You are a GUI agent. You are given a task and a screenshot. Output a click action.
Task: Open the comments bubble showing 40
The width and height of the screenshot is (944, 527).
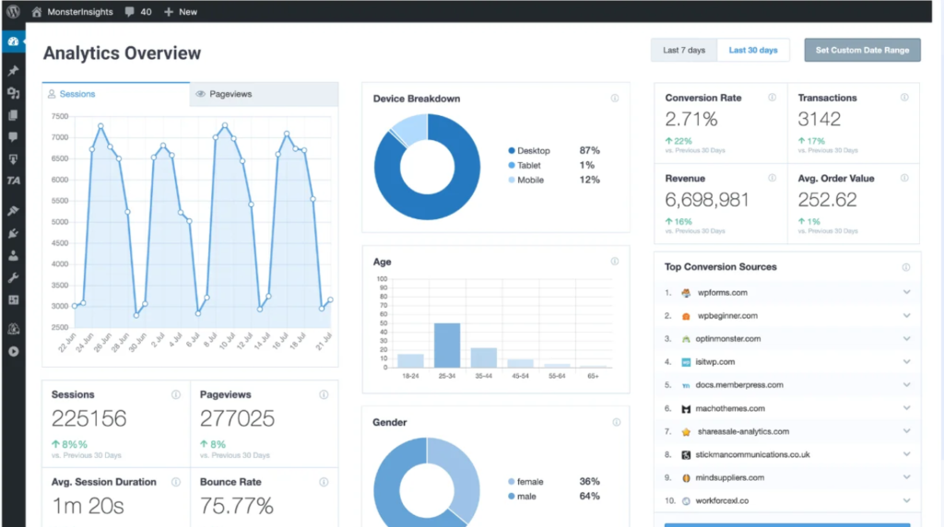138,11
